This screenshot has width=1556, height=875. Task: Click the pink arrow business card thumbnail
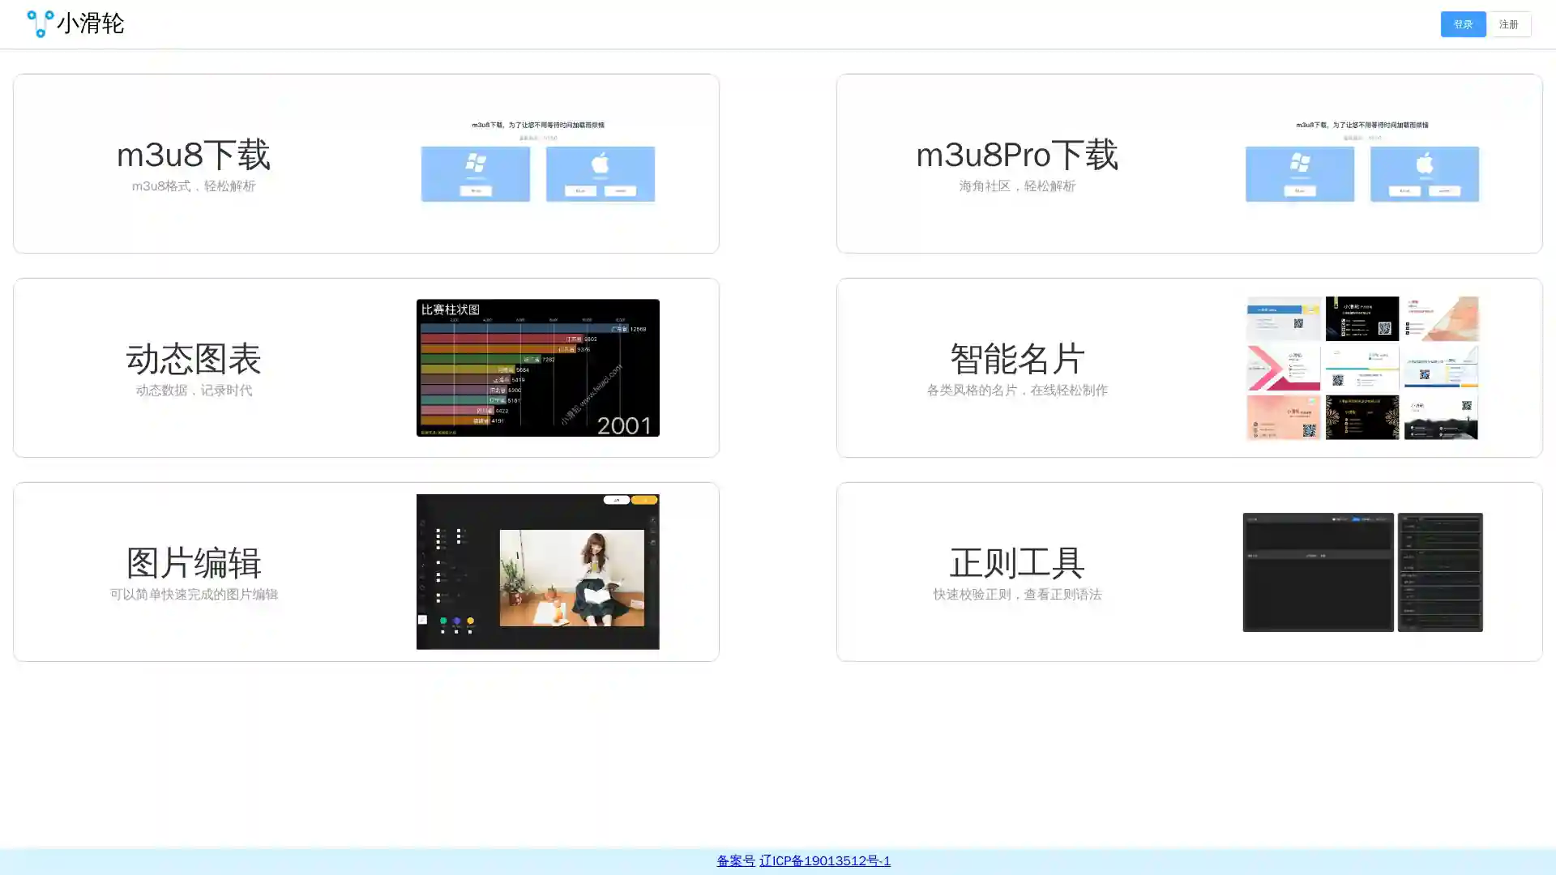coord(1283,369)
